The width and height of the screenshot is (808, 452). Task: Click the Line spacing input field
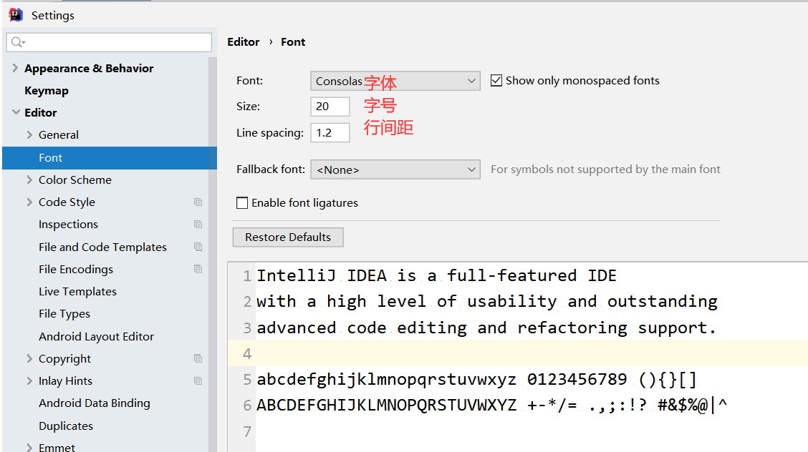pyautogui.click(x=330, y=133)
